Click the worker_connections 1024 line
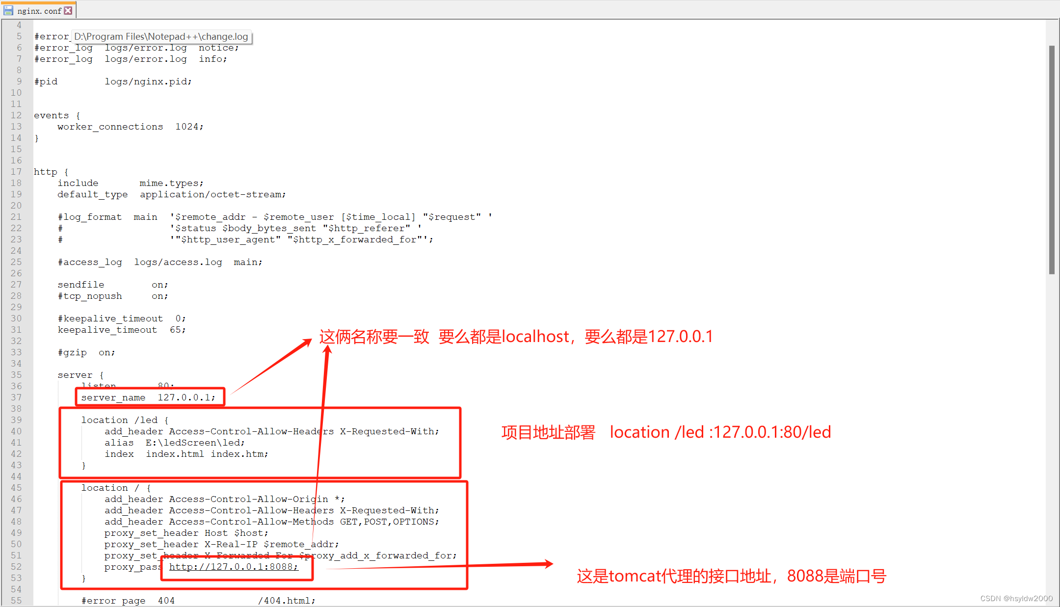 [130, 127]
